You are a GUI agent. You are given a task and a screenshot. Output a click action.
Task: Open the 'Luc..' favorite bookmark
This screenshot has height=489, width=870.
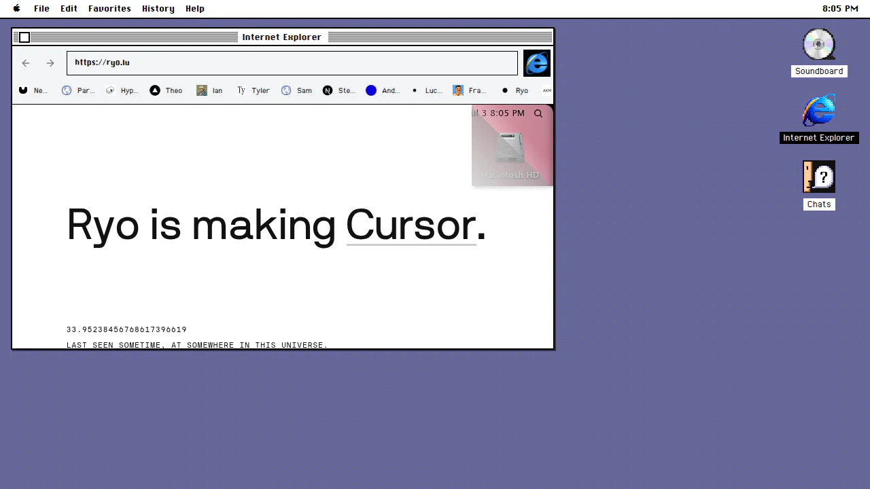tap(426, 90)
